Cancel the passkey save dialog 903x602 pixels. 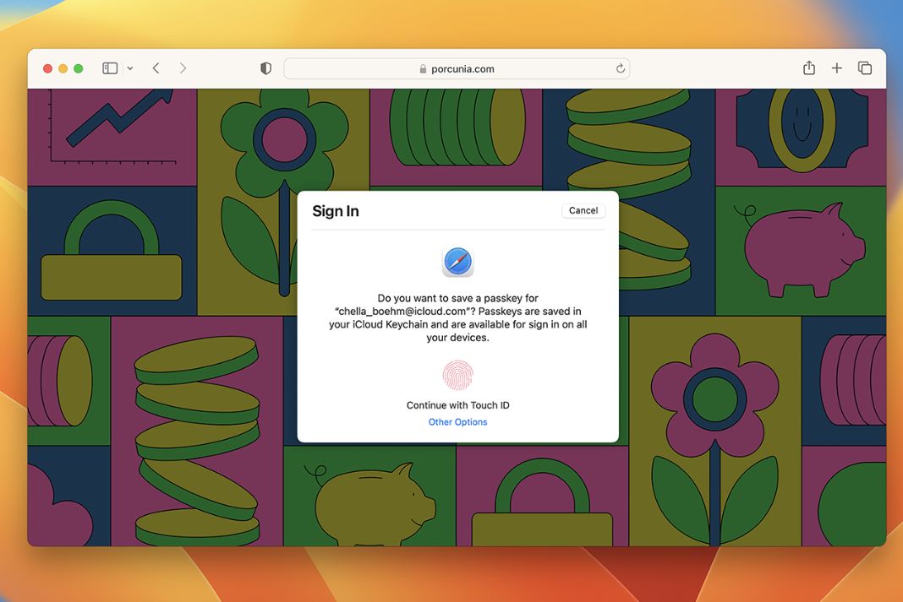[583, 210]
